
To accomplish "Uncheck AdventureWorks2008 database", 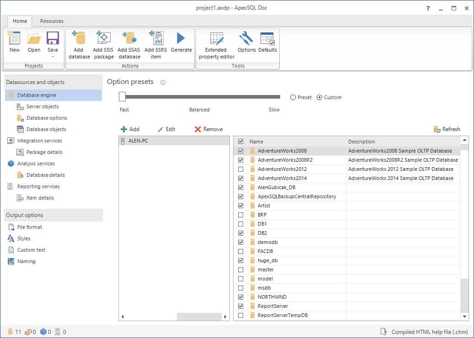I will coord(240,151).
